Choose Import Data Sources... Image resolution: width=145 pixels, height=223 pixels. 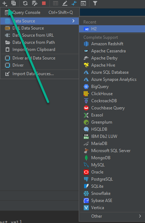click(40, 74)
